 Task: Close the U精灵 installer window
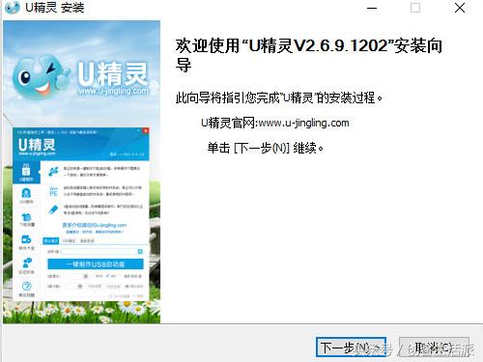click(x=460, y=8)
